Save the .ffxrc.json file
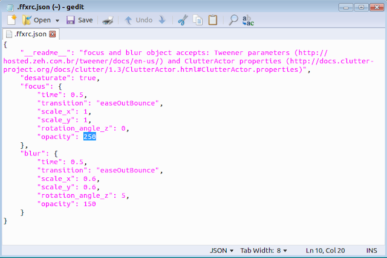This screenshot has width=387, height=258. pos(79,20)
